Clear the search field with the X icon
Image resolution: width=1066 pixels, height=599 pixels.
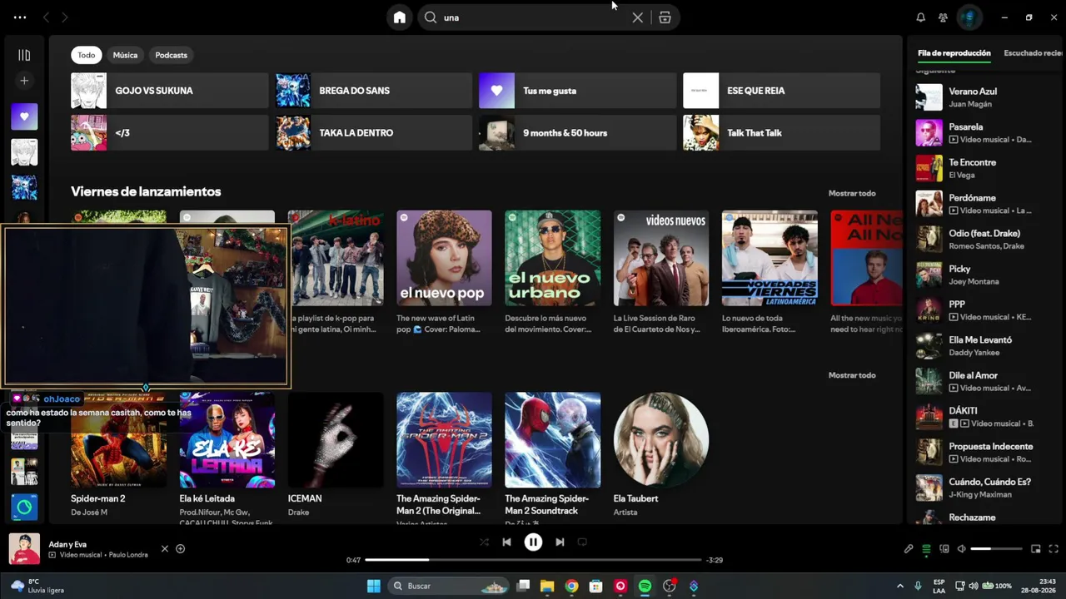pyautogui.click(x=638, y=17)
